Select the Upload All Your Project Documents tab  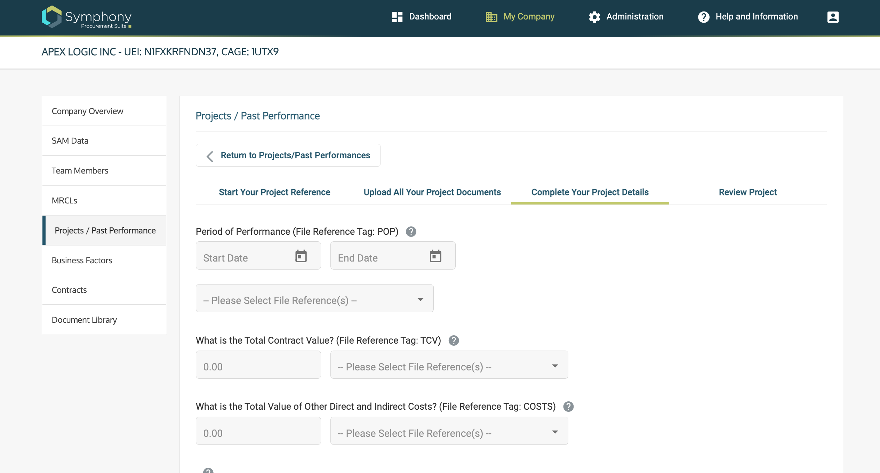[x=432, y=192]
